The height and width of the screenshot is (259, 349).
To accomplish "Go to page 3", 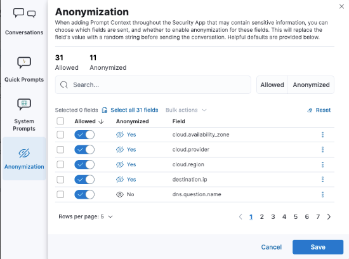I will [x=273, y=216].
